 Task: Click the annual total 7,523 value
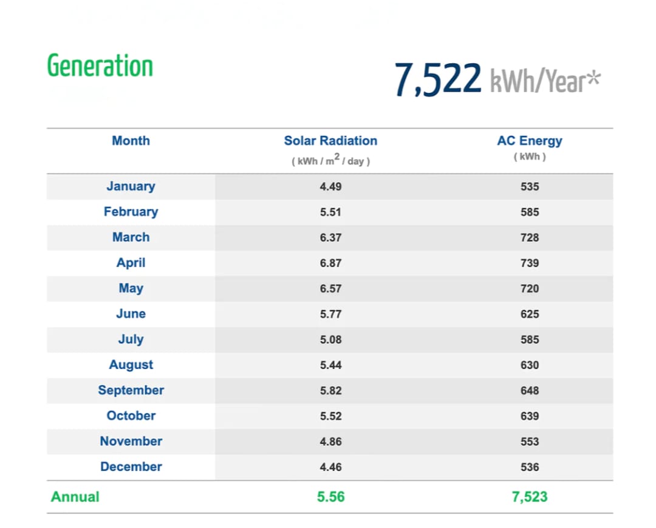click(529, 497)
